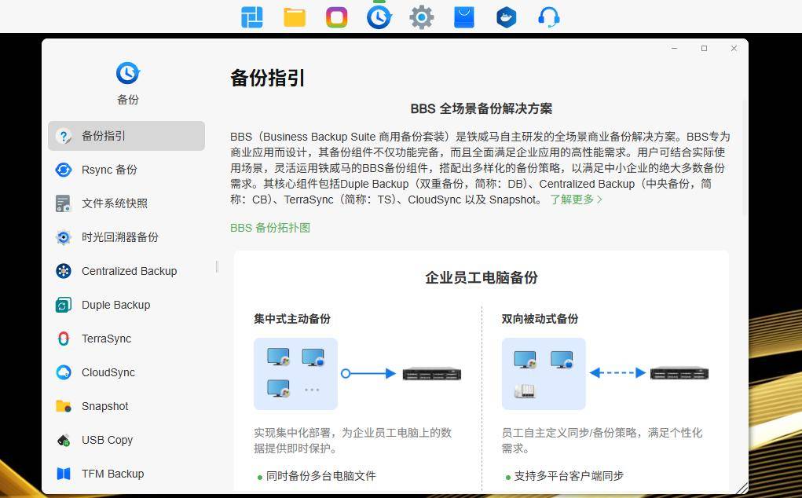Click the Backup logo above sidebar
This screenshot has width=802, height=498.
[127, 73]
